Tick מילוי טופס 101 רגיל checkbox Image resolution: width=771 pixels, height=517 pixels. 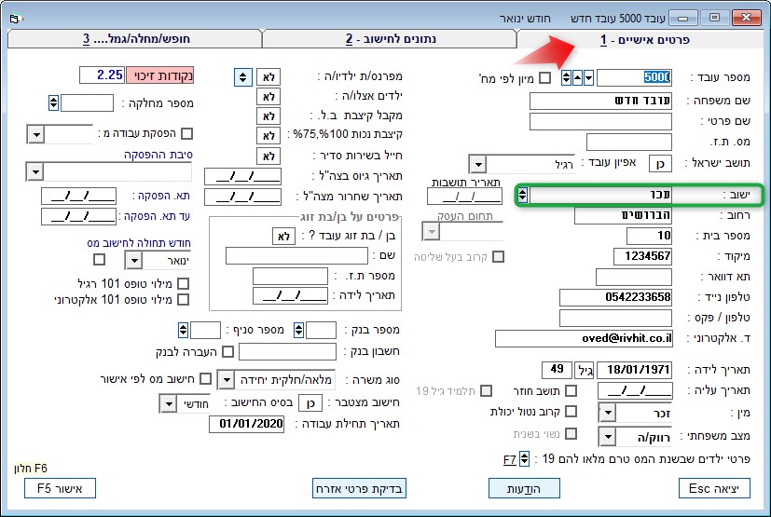point(183,283)
